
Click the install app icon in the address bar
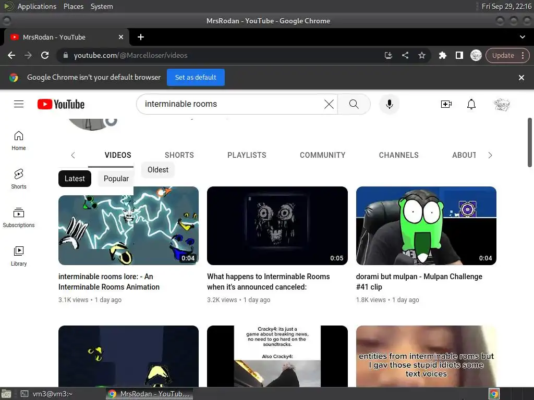(388, 55)
